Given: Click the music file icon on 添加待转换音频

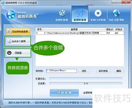Looking at the screenshot, I should click(x=9, y=31).
